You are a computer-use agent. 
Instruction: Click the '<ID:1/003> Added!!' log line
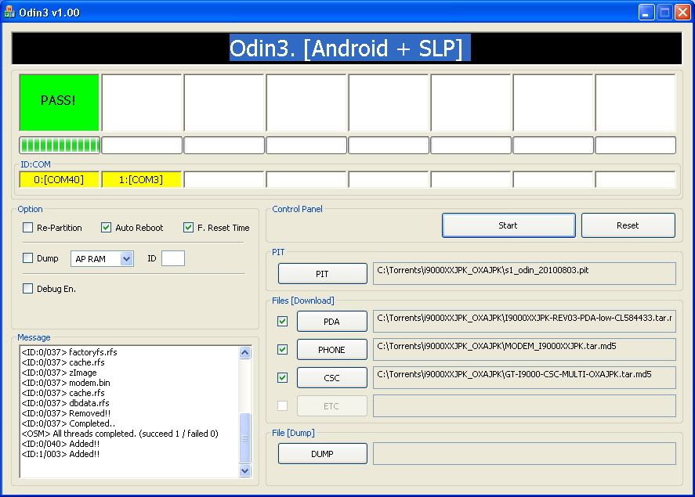click(x=60, y=454)
